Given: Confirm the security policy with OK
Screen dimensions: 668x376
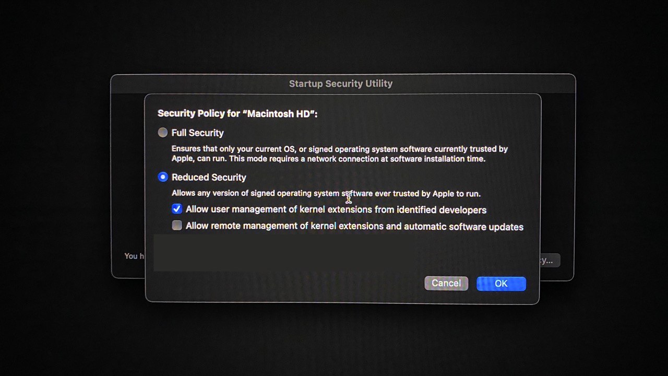Looking at the screenshot, I should (x=501, y=284).
